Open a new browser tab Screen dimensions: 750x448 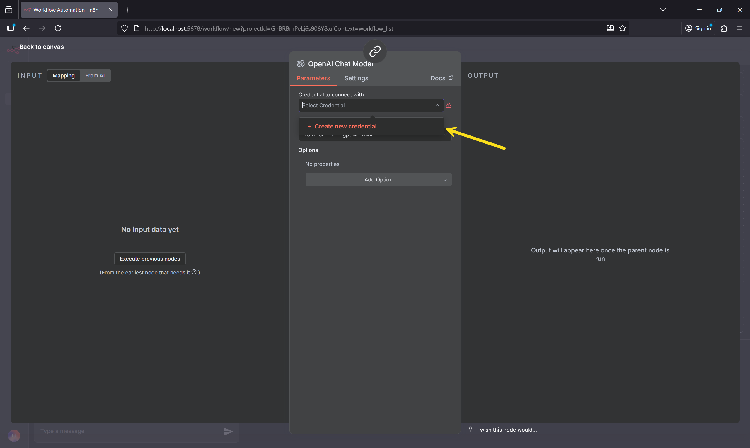[127, 10]
